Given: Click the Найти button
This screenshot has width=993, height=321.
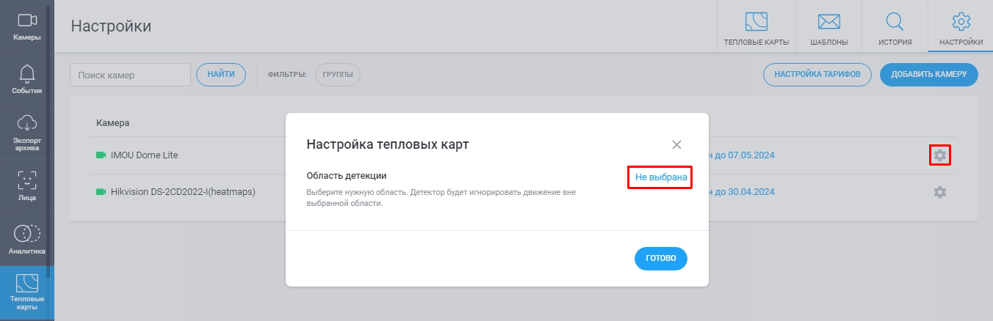Looking at the screenshot, I should (221, 75).
